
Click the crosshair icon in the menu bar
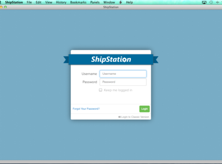tap(217, 2)
